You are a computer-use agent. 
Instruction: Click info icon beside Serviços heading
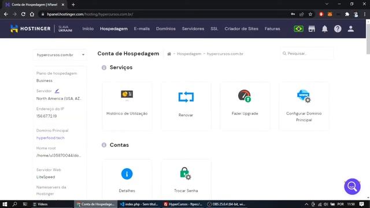click(x=104, y=68)
